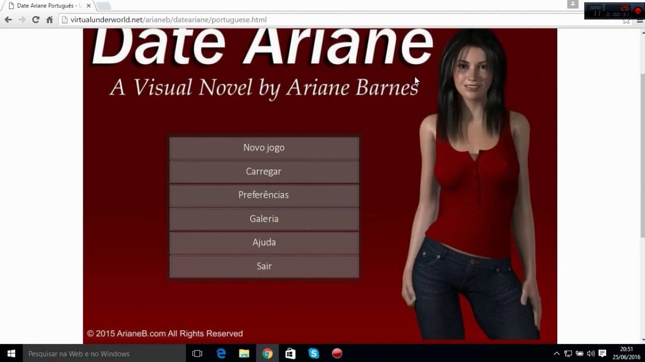Click the red recorder taskbar icon
645x362 pixels.
click(337, 353)
